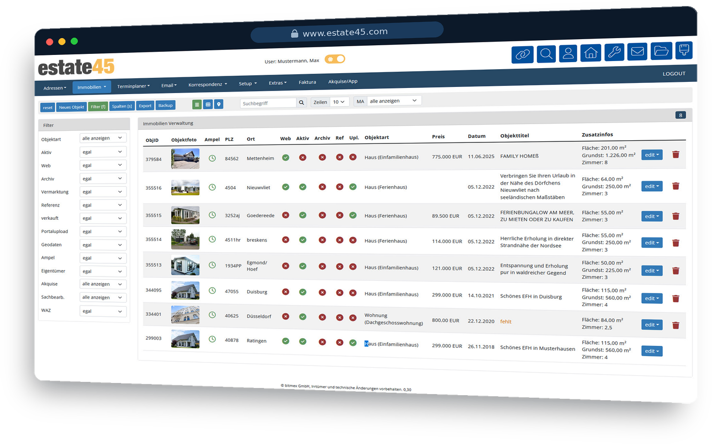Click the Ampel clock icon for Mettenheim
The height and width of the screenshot is (444, 712).
212,158
